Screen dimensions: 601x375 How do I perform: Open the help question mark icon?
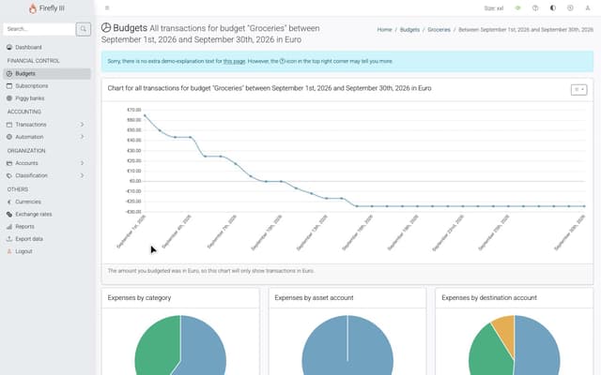click(535, 8)
